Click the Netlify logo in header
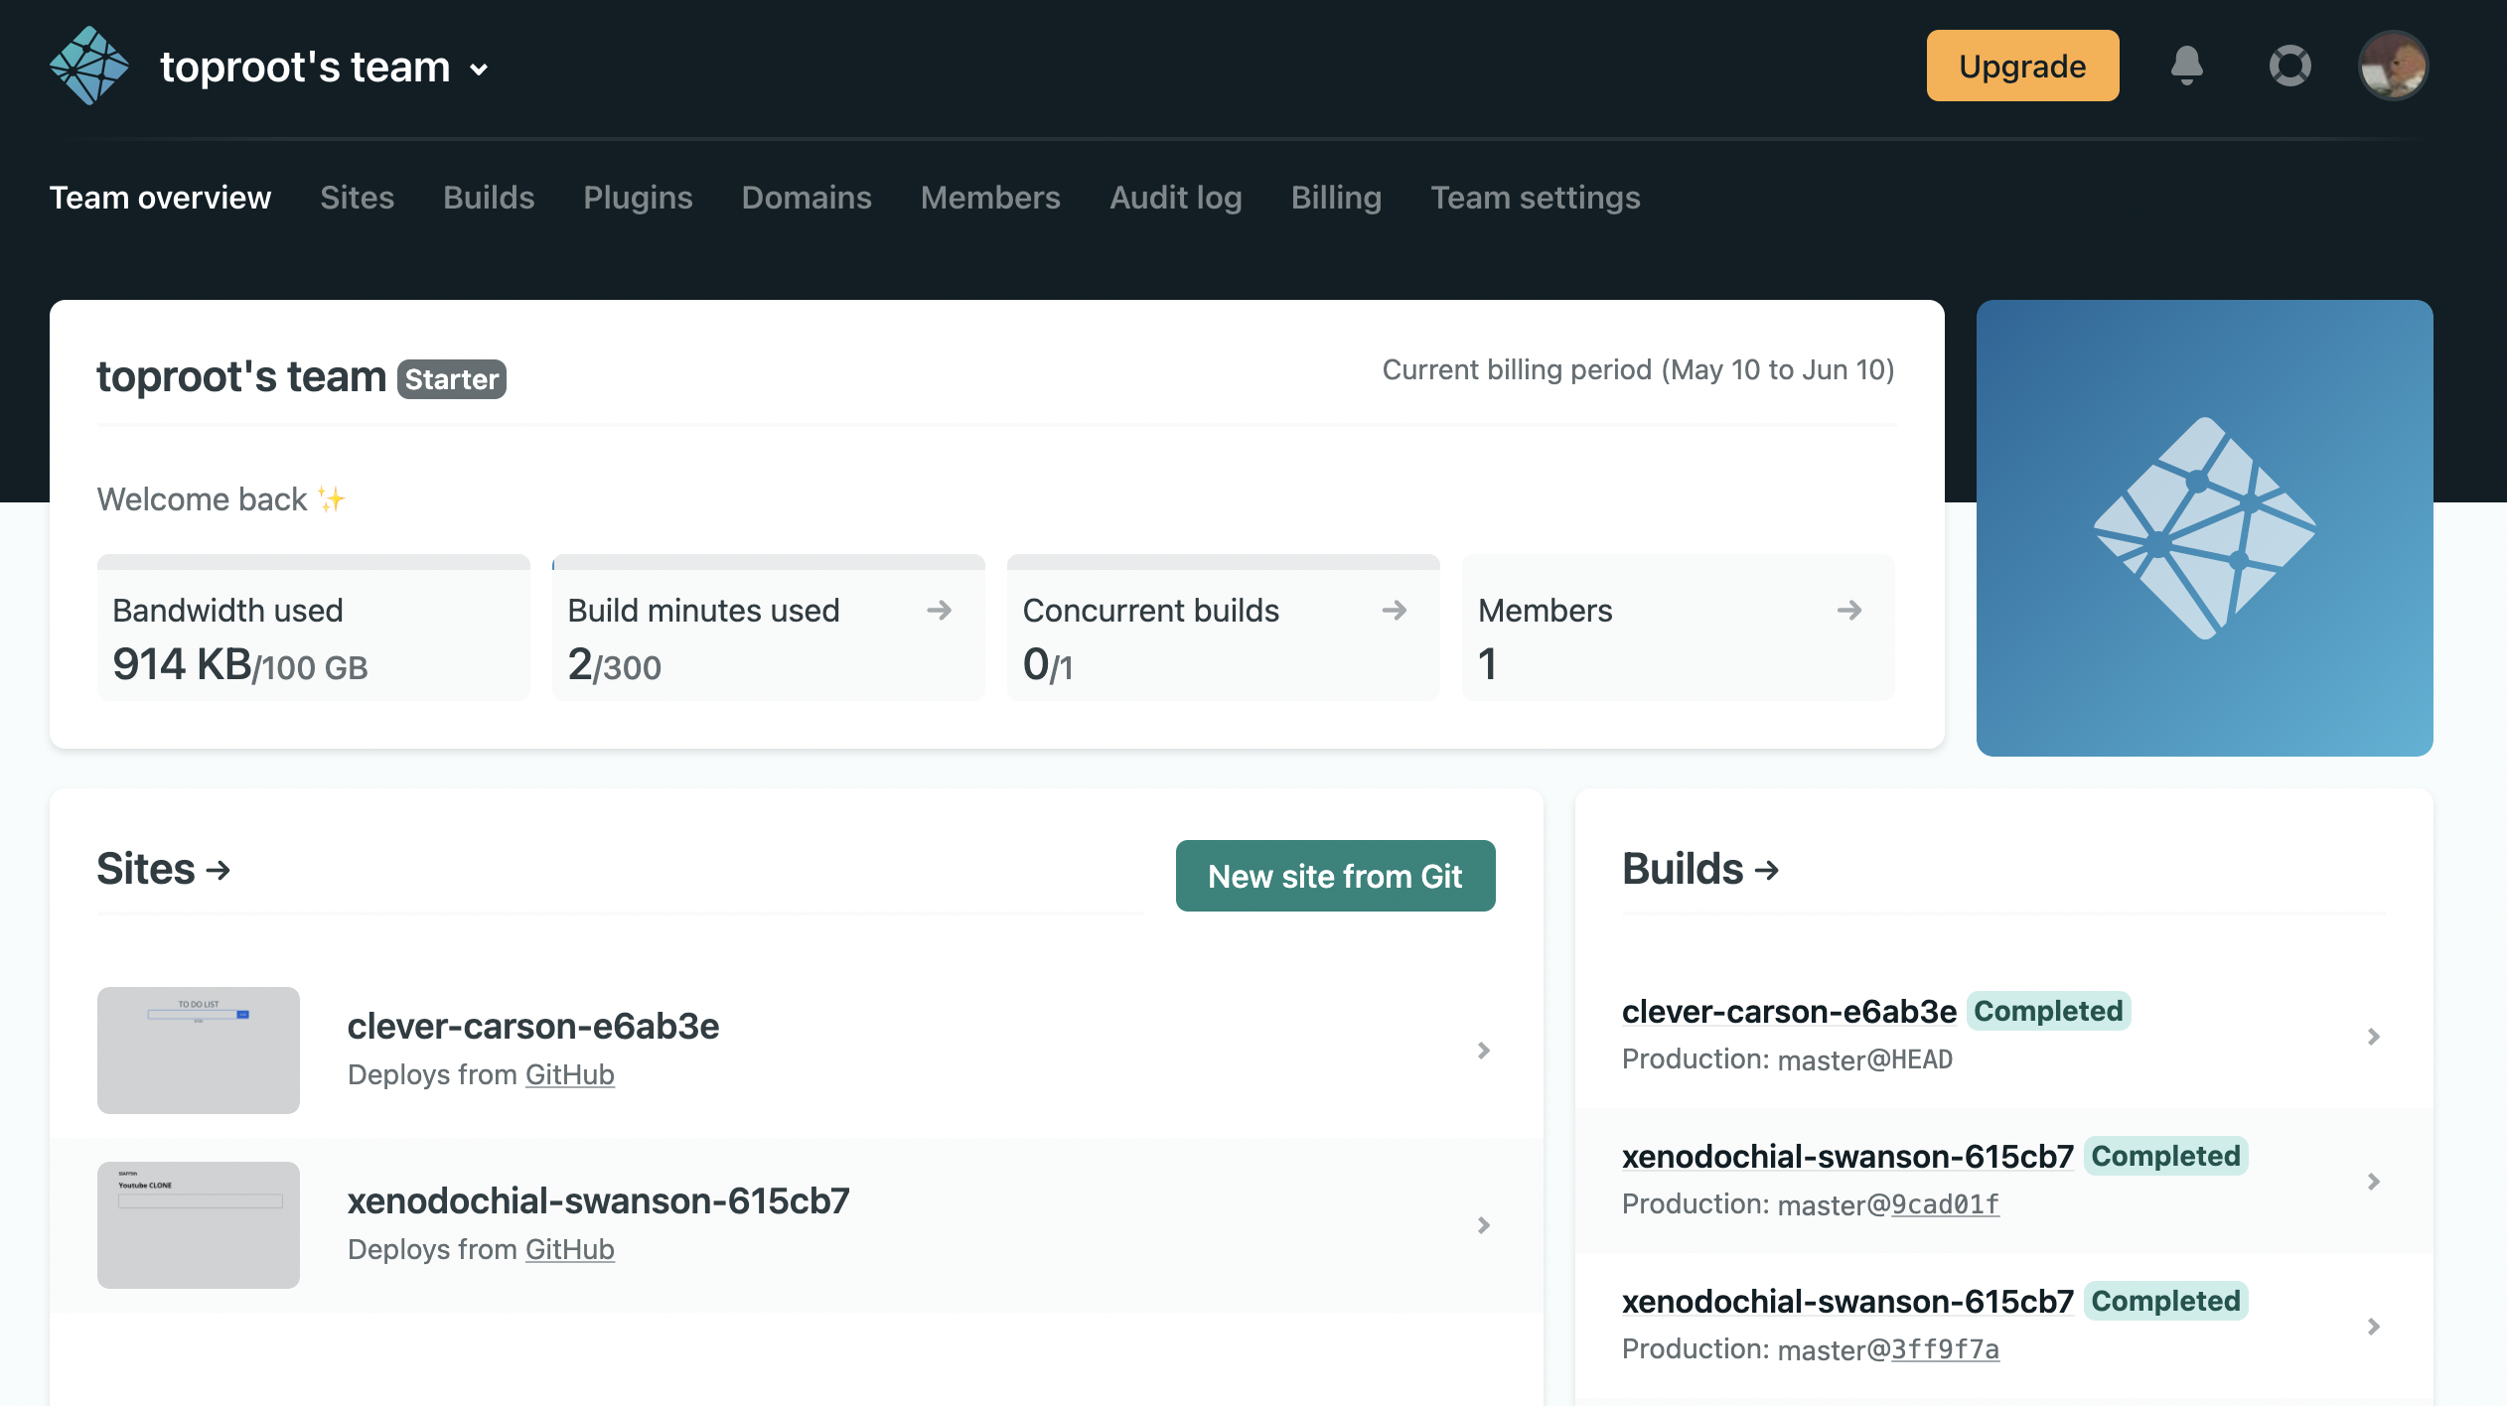 coord(88,67)
